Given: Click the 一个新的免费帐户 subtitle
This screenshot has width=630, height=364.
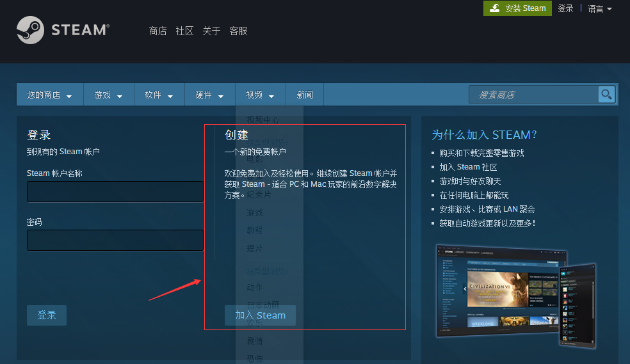Looking at the screenshot, I should [255, 152].
